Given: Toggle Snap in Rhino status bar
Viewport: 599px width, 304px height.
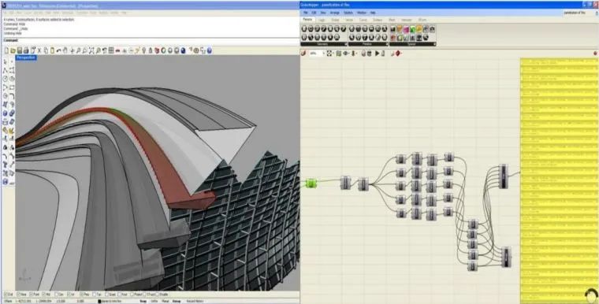Looking at the screenshot, I should pyautogui.click(x=143, y=301).
